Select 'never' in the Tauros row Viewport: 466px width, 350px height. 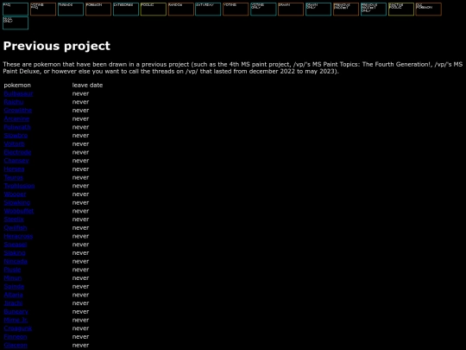pos(80,177)
